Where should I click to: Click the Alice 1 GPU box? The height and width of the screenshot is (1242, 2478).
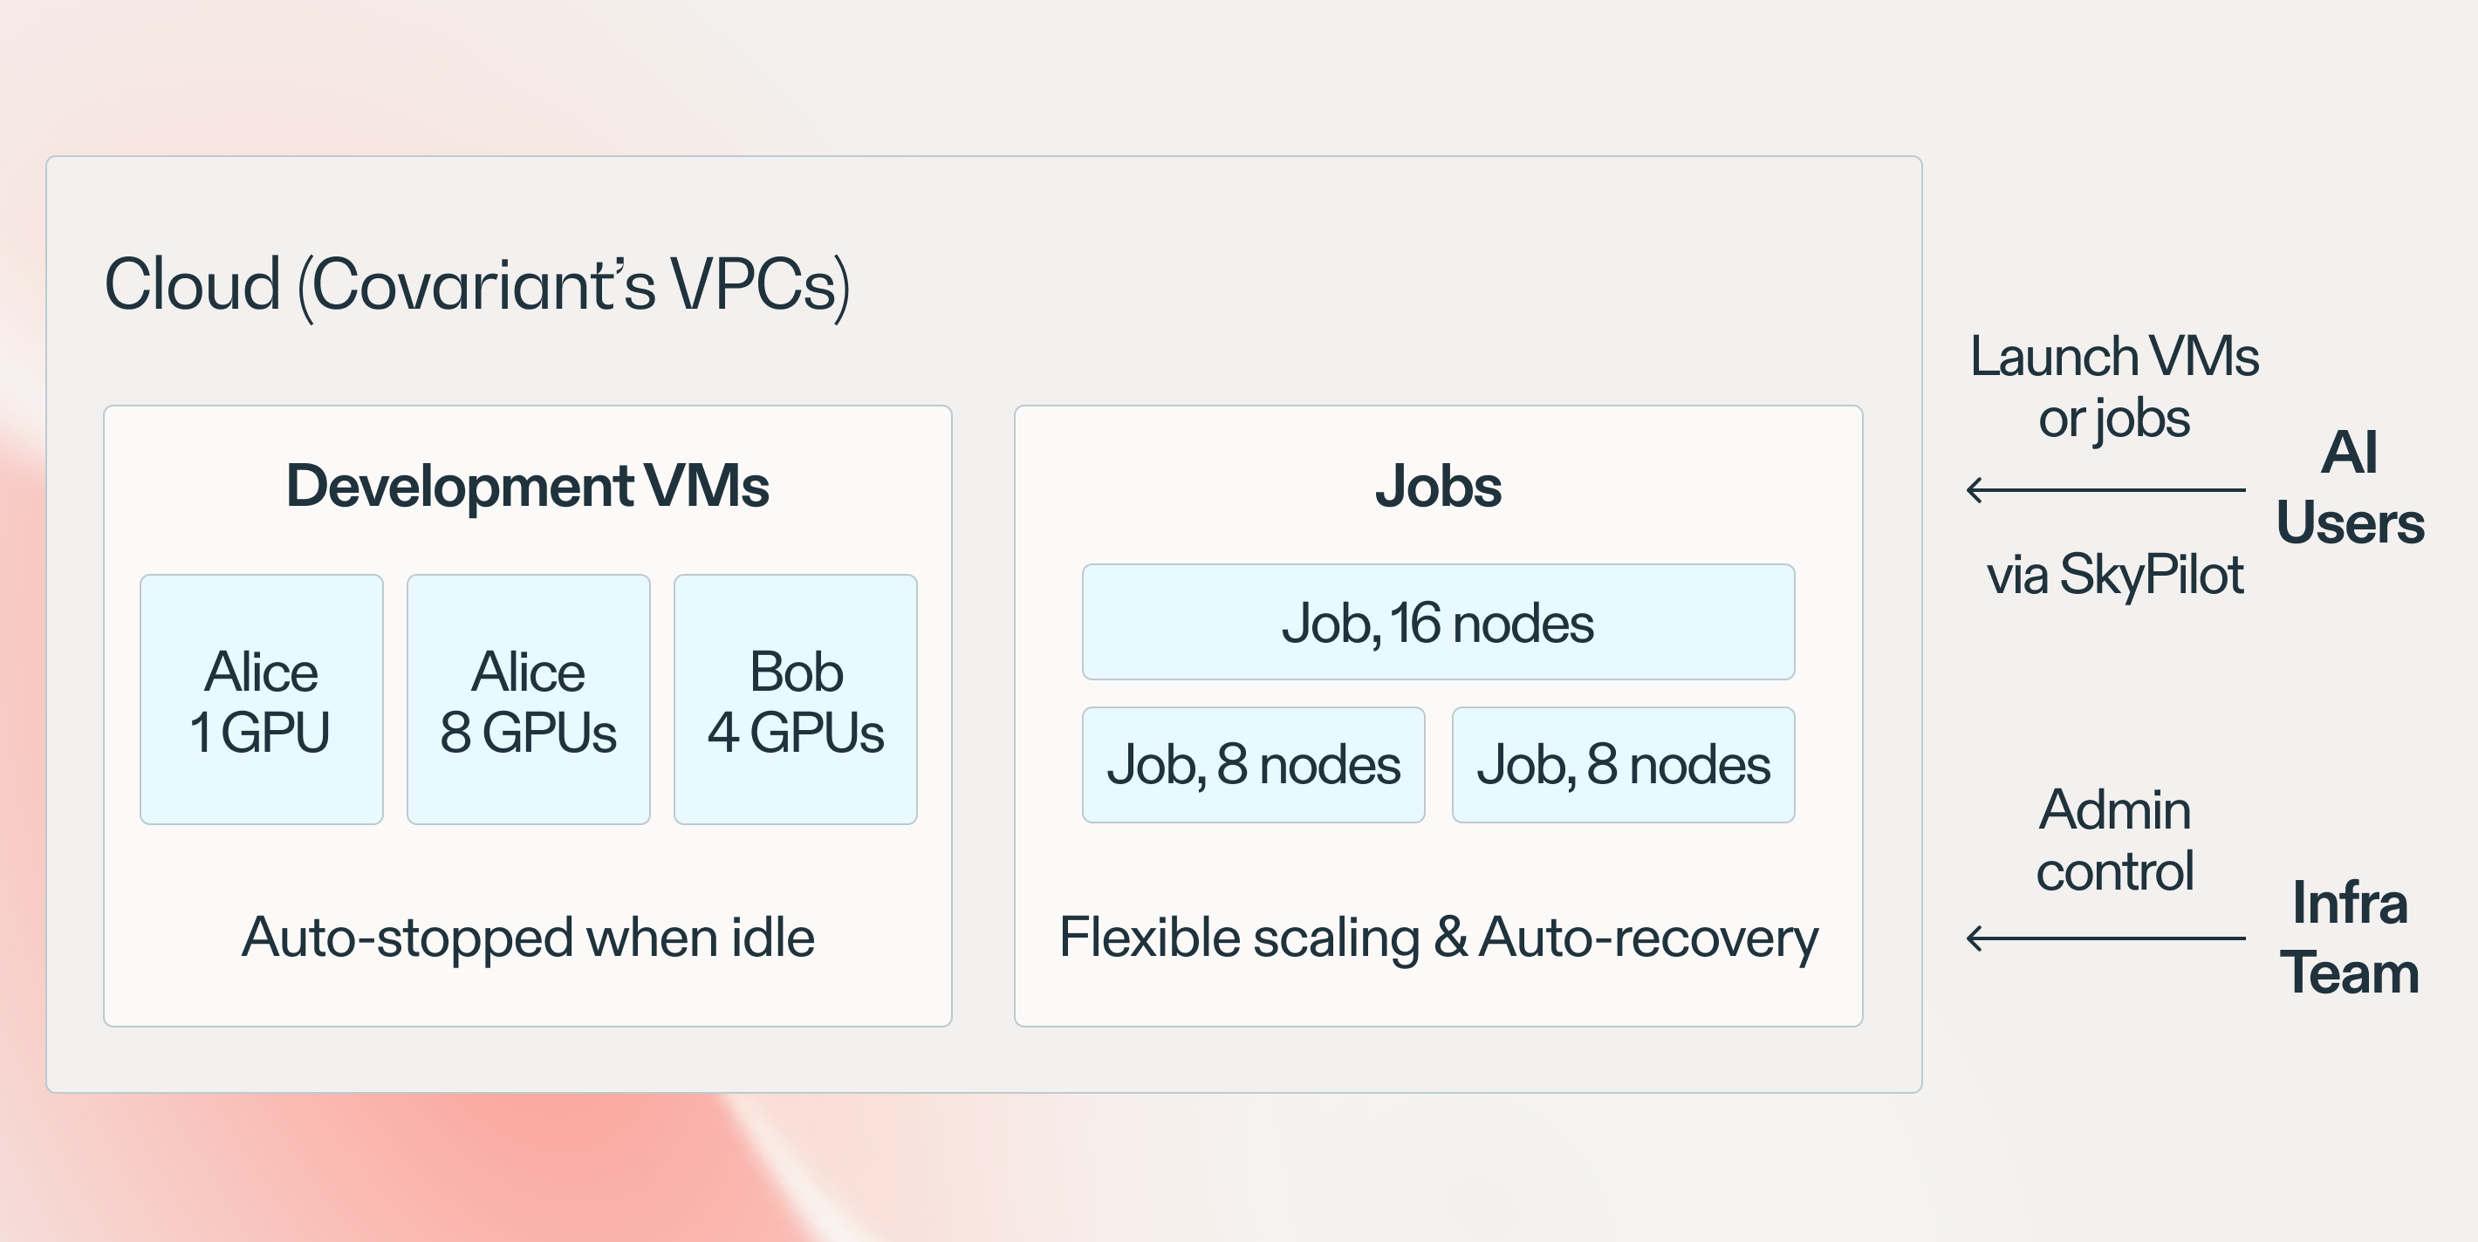262,699
